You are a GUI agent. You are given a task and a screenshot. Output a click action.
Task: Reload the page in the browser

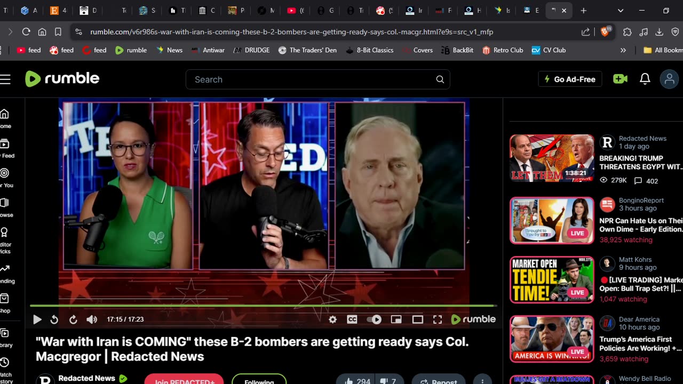click(26, 32)
